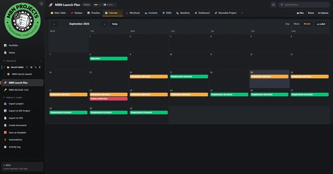
Task: Open the Notes page
Action: tap(12, 52)
